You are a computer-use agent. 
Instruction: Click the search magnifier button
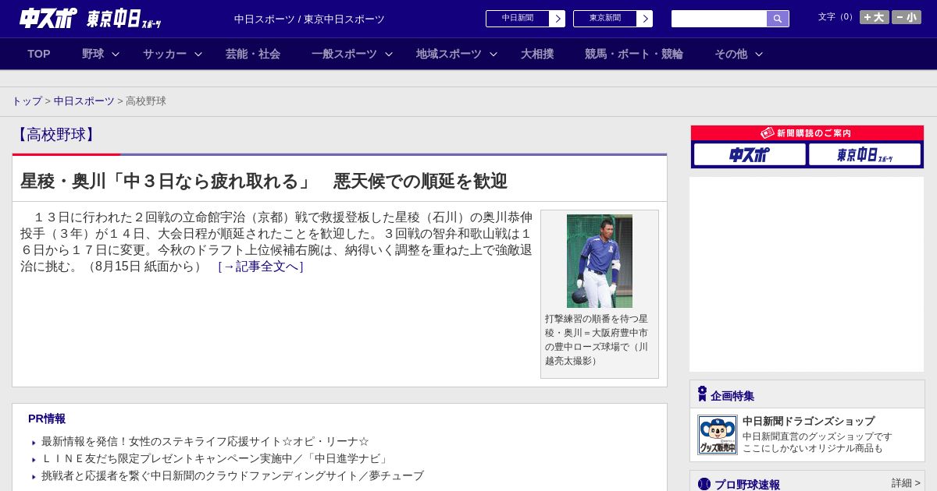coord(778,19)
